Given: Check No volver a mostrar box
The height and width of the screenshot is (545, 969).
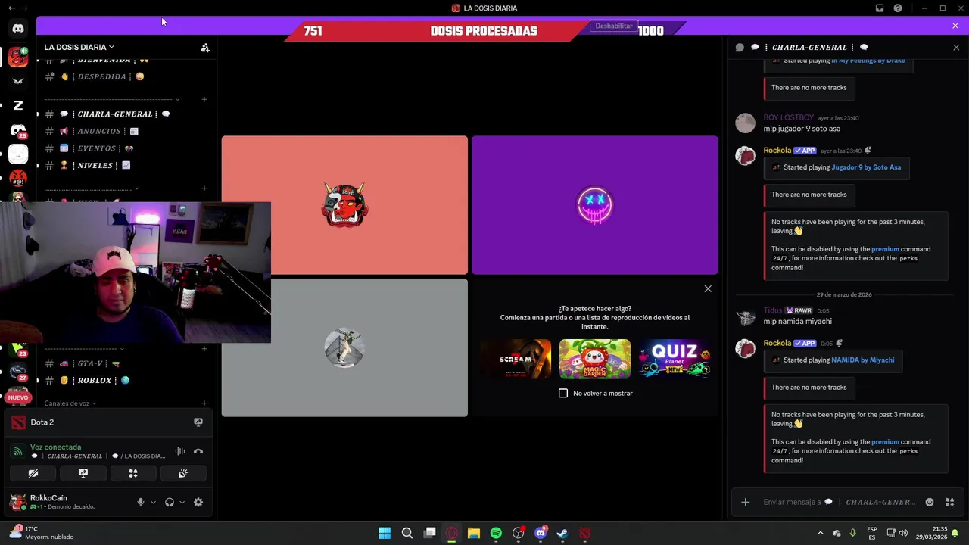Looking at the screenshot, I should point(563,393).
